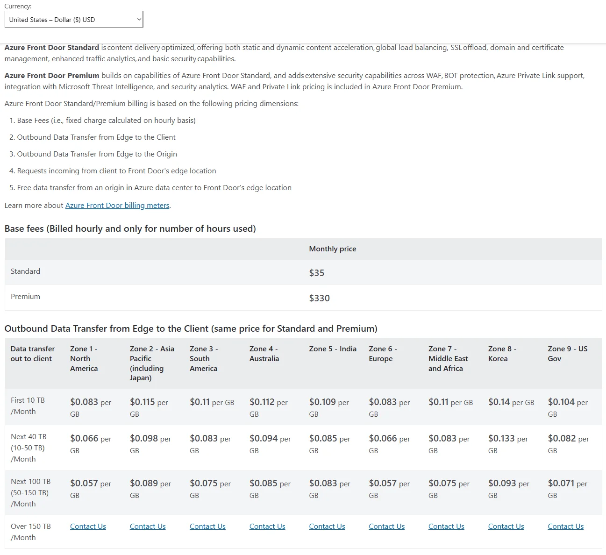Click the Zone 3 - South America header

click(204, 359)
